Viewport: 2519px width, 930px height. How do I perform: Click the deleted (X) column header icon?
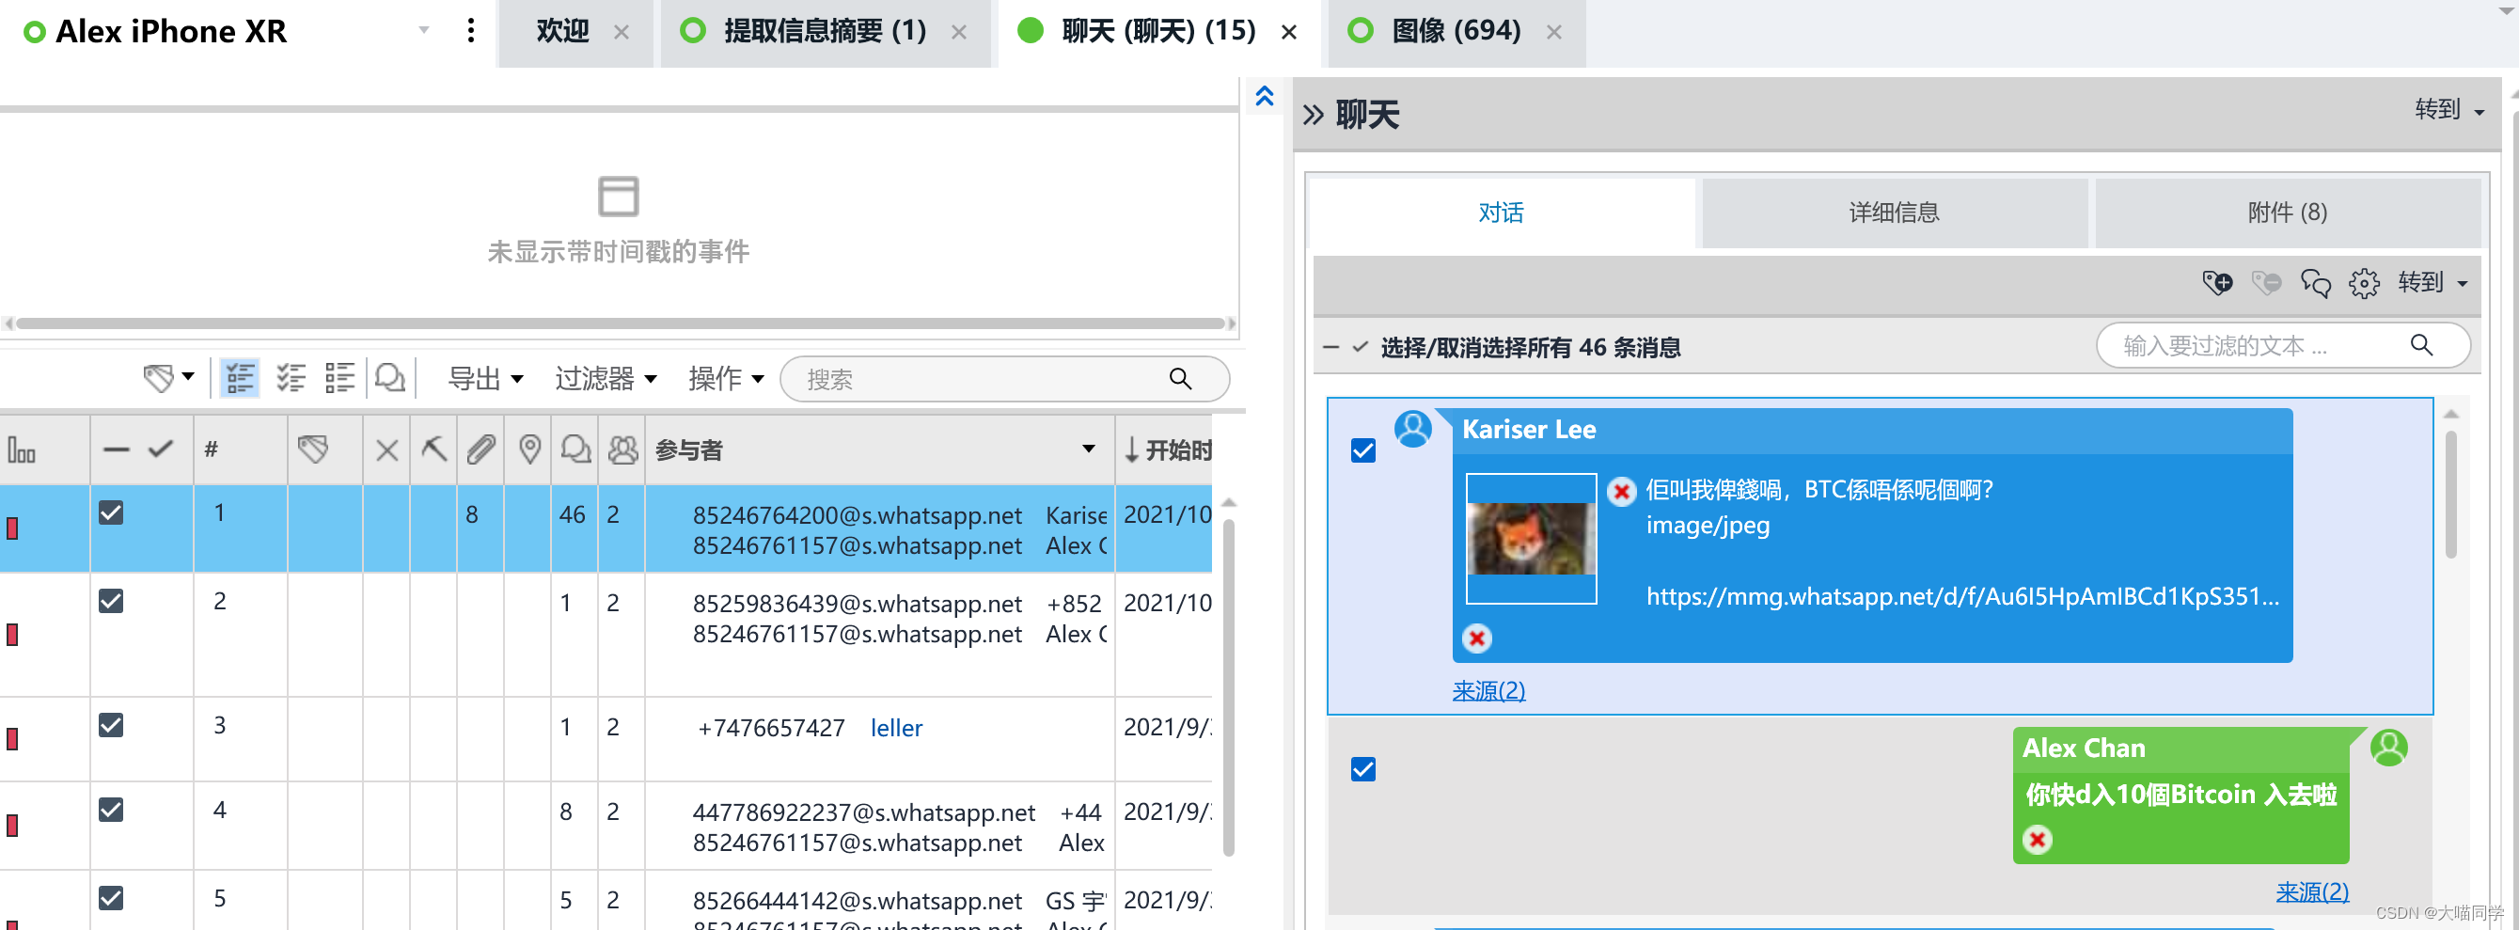tap(387, 449)
